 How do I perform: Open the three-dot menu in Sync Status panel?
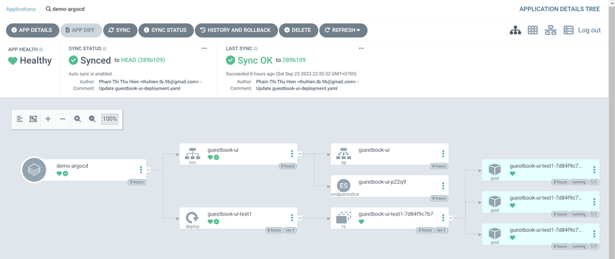pyautogui.click(x=204, y=49)
